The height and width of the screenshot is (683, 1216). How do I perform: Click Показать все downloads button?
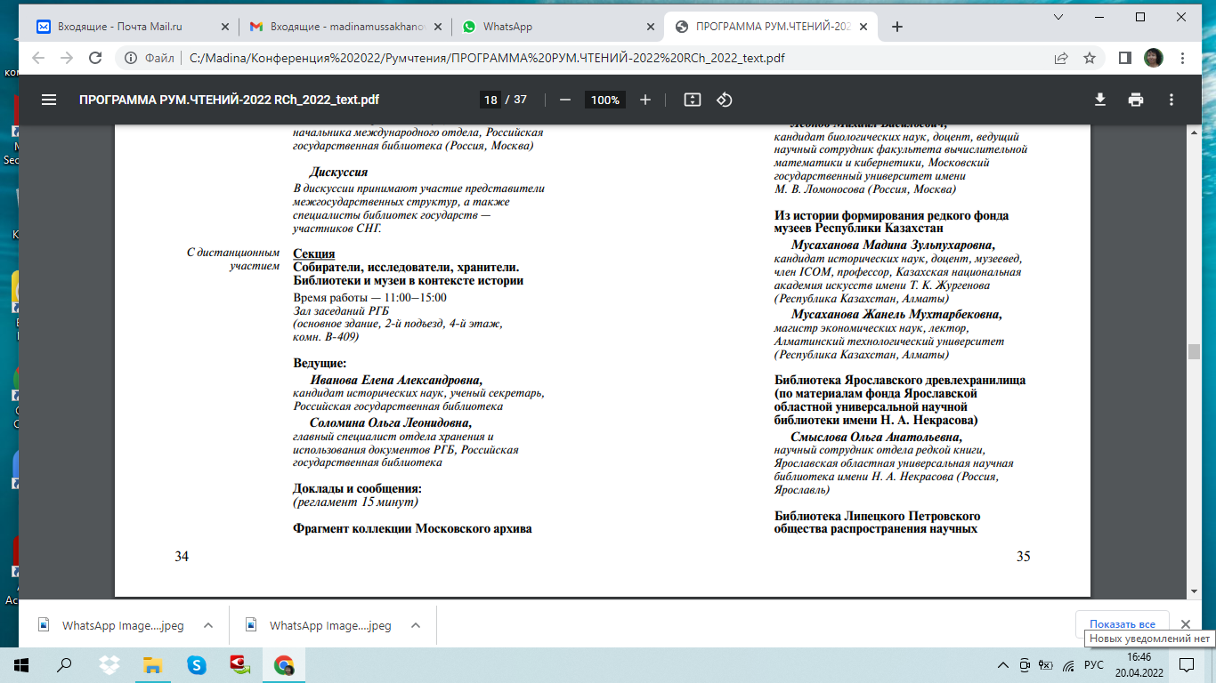(x=1123, y=624)
